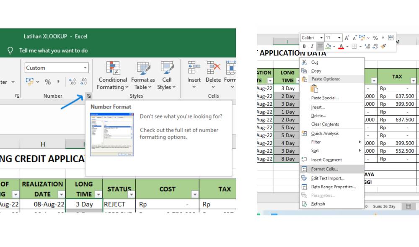The width and height of the screenshot is (419, 247).
Task: Toggle Italic in mini toolbar
Action: pos(312,46)
